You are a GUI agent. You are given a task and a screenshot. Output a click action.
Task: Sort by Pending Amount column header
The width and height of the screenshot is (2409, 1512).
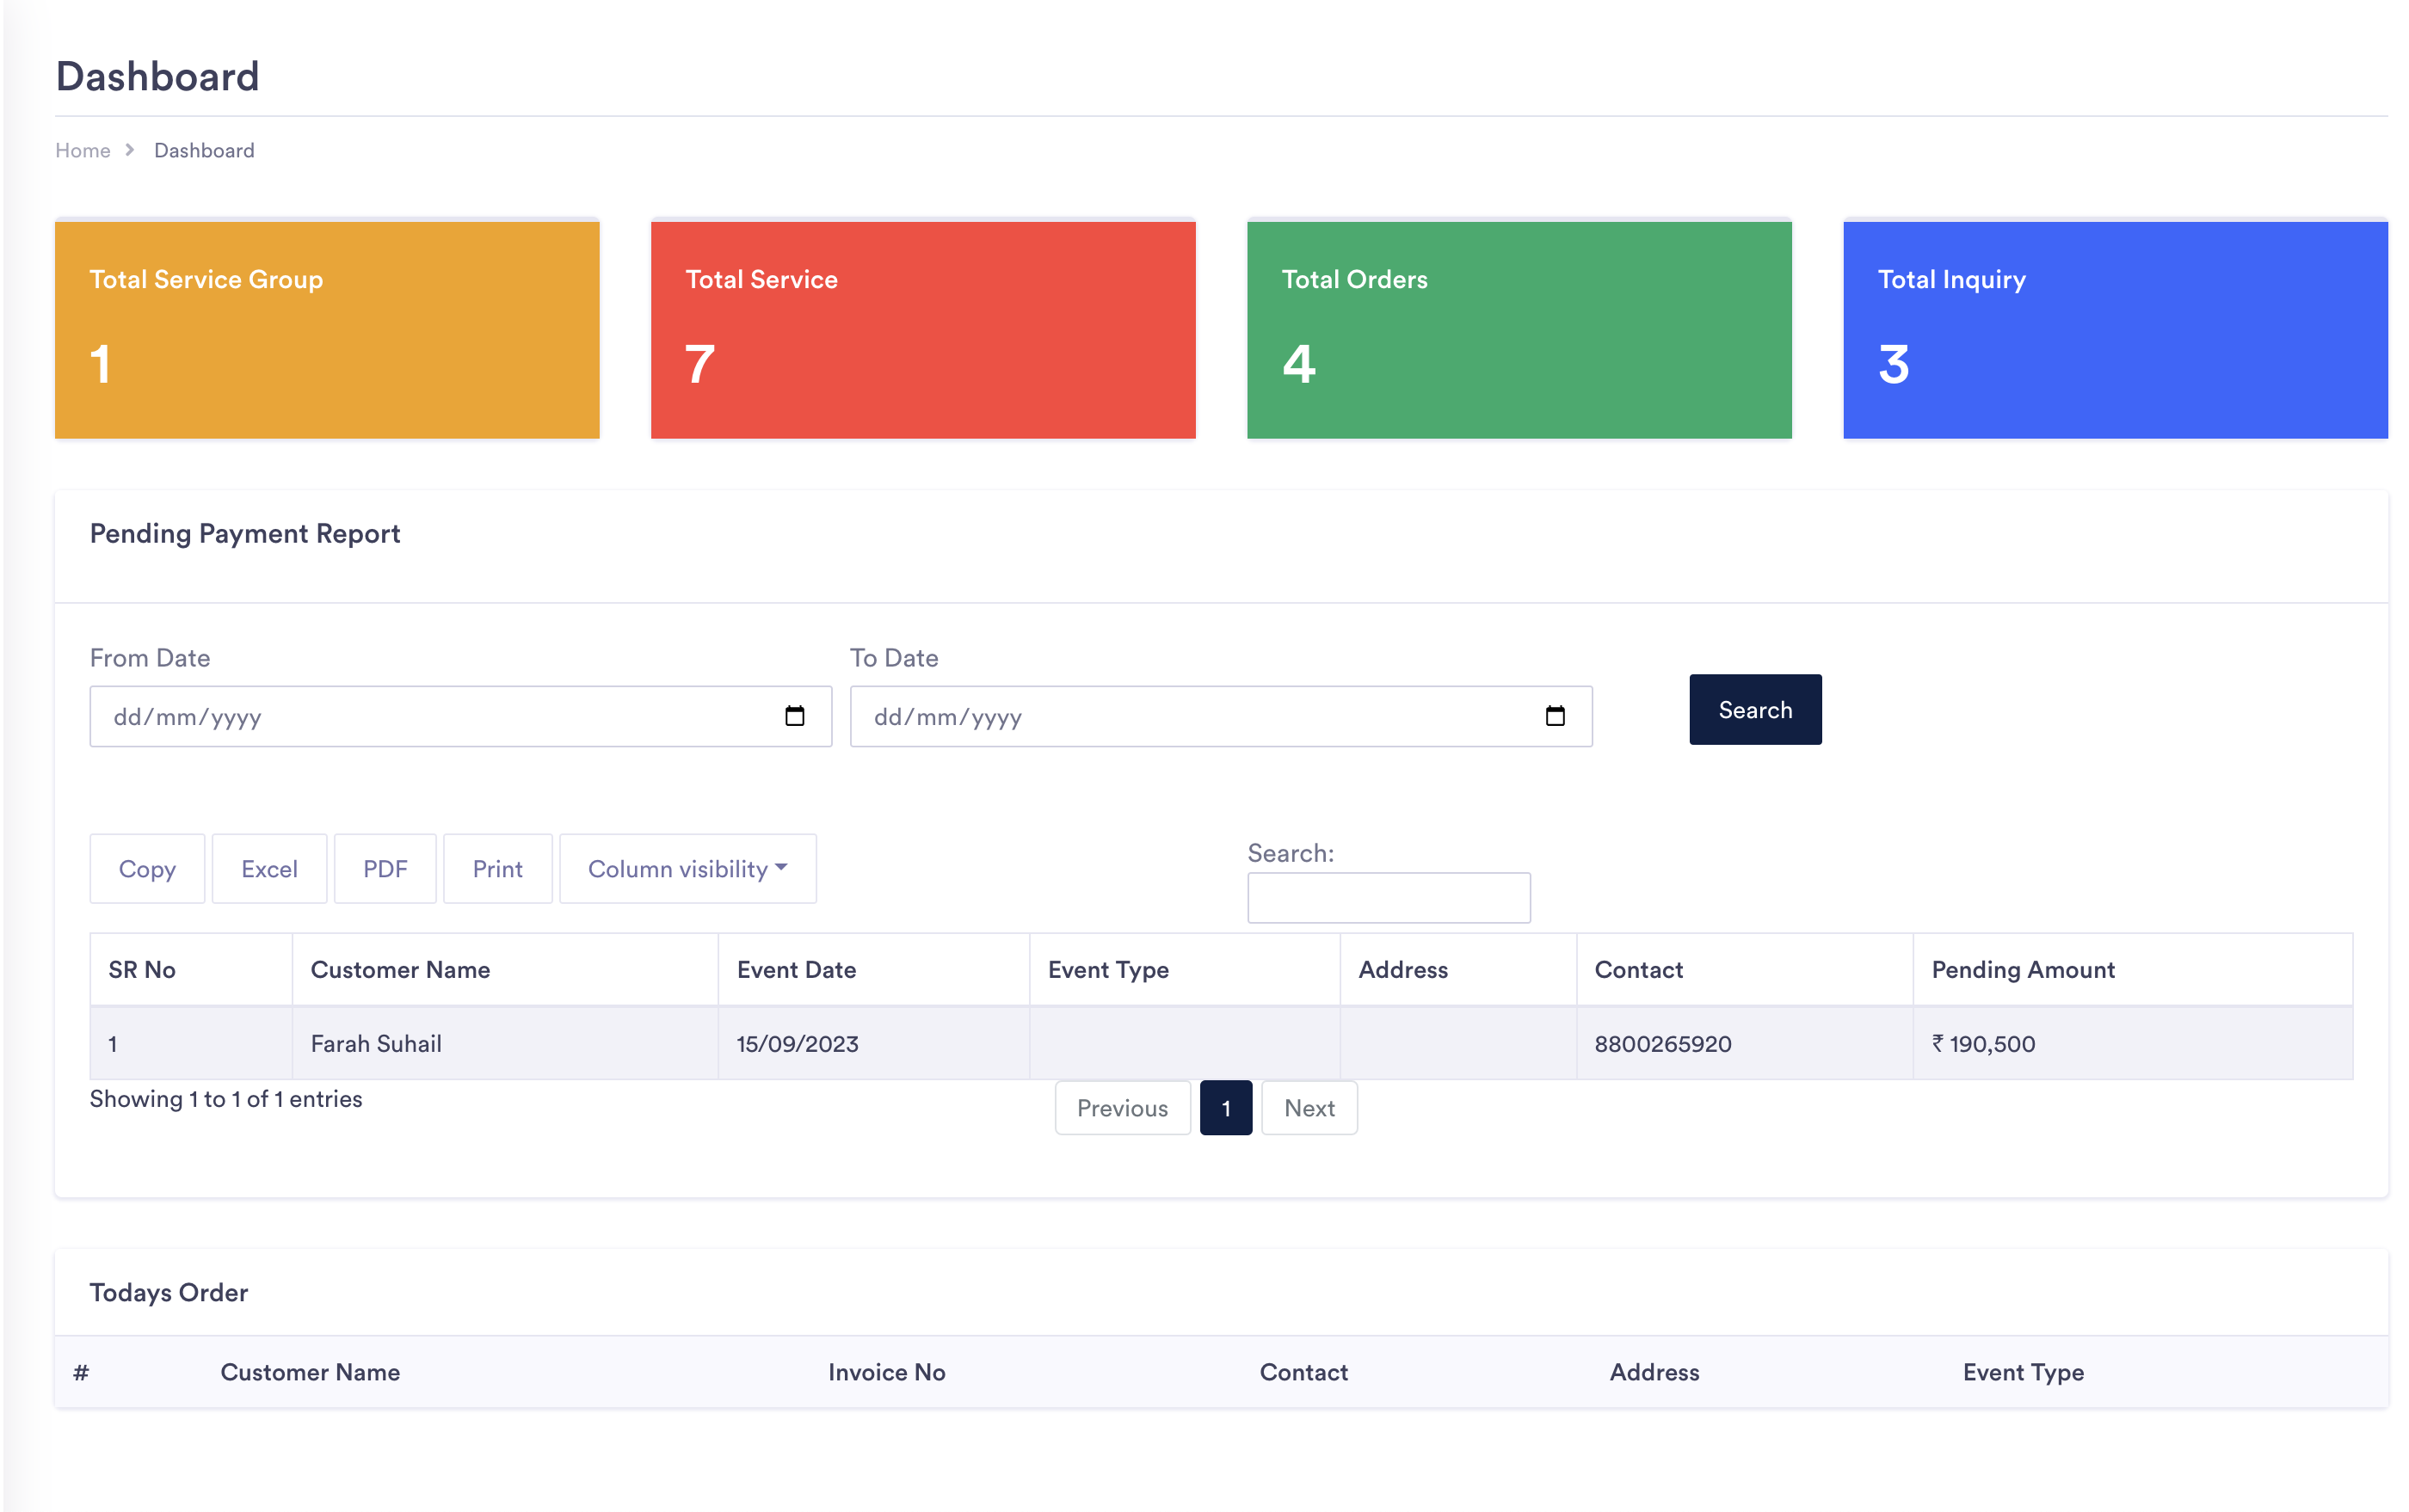[x=2133, y=969]
